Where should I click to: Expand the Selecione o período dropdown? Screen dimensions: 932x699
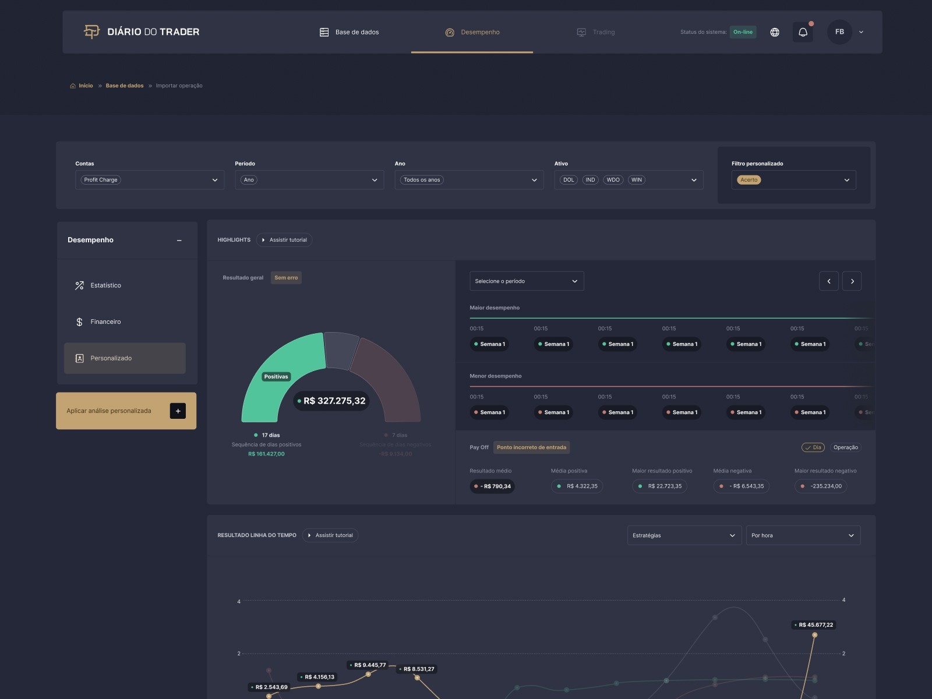point(527,281)
